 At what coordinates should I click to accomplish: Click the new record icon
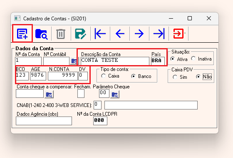pos(22,34)
